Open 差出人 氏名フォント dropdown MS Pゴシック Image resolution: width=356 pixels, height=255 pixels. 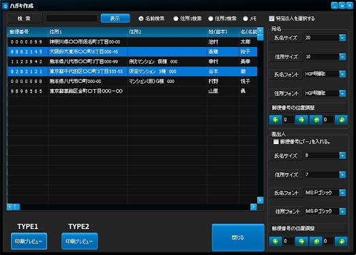(x=342, y=193)
